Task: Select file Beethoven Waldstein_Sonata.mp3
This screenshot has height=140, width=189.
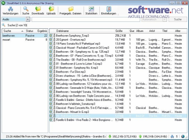Action: coord(76,104)
